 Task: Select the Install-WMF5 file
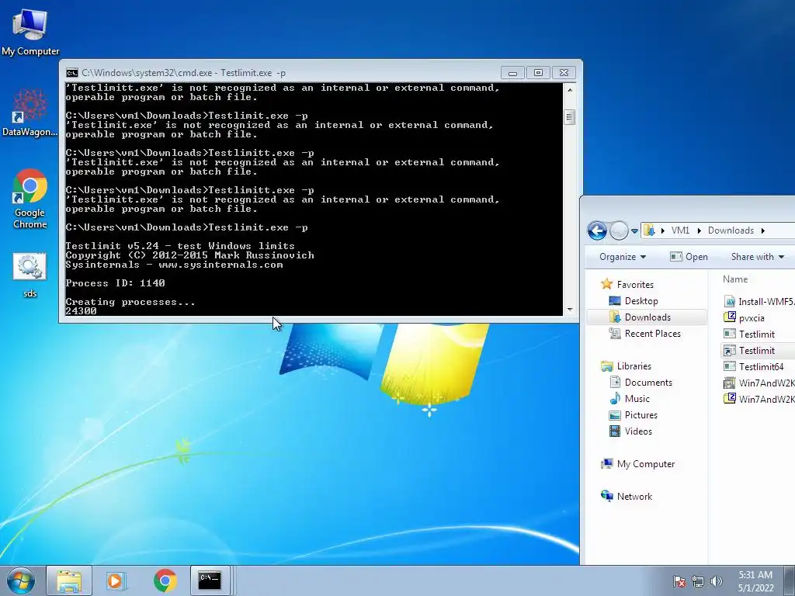pyautogui.click(x=759, y=302)
